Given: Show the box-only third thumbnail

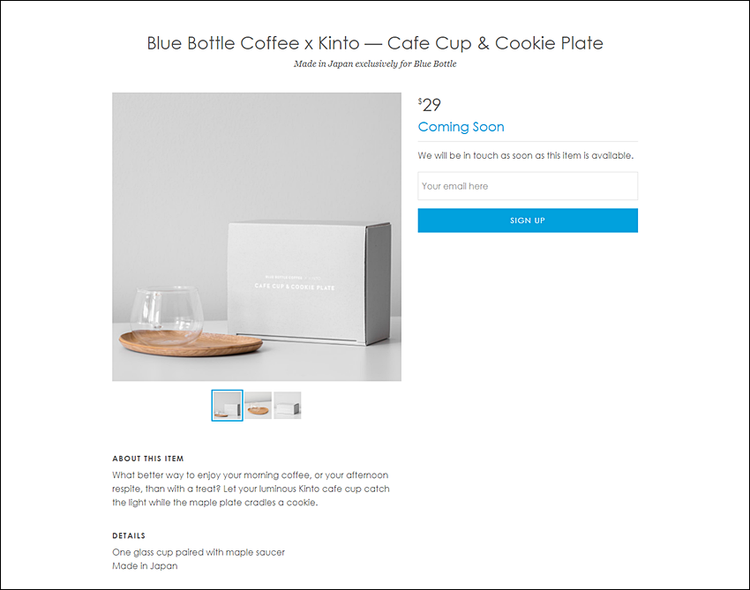Looking at the screenshot, I should pyautogui.click(x=288, y=406).
